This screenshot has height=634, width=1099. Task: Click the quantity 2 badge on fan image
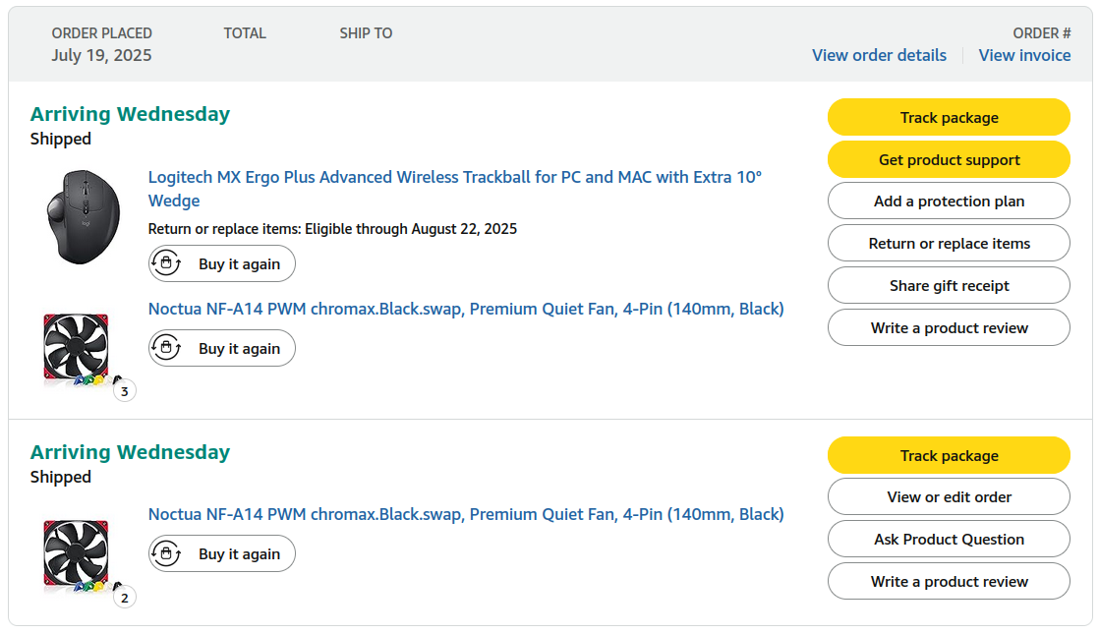point(125,598)
